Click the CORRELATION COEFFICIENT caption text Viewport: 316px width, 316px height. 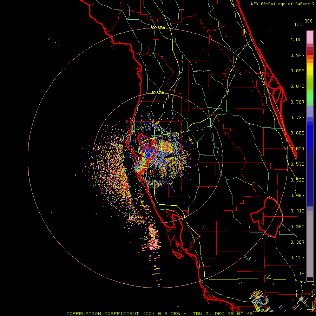(111, 314)
